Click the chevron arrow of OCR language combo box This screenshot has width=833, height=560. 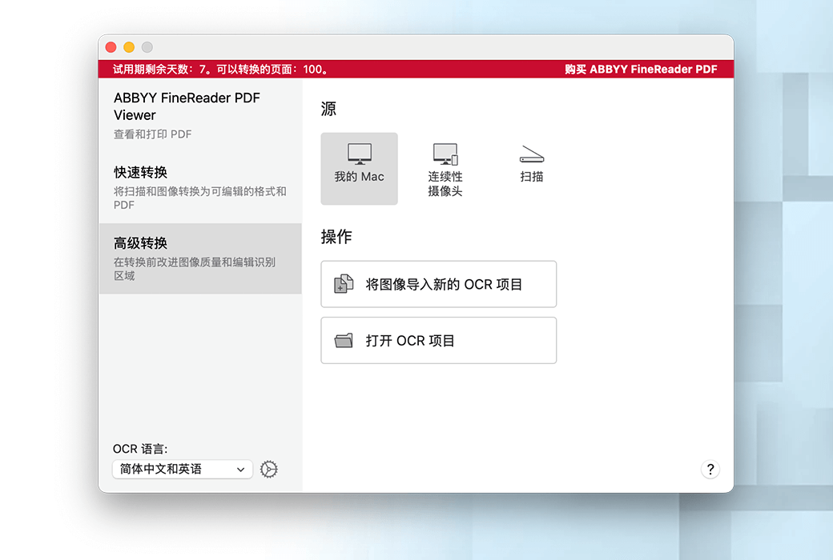(x=240, y=470)
